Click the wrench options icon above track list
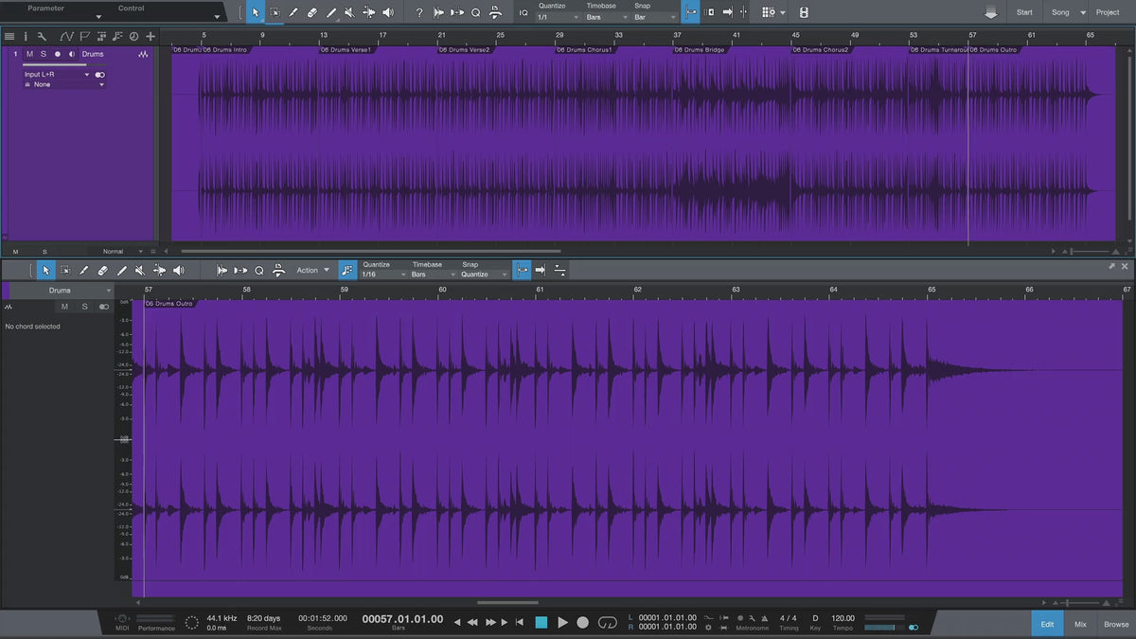The image size is (1136, 639). tap(42, 36)
